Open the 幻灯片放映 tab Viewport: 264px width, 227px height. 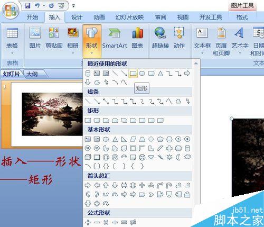point(129,17)
